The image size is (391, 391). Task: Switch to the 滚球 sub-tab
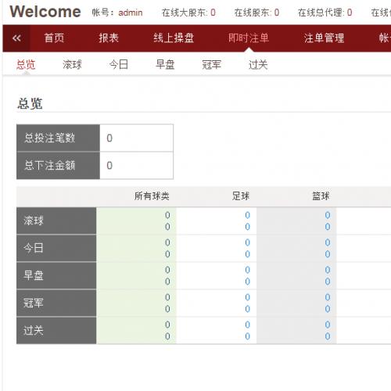point(72,65)
